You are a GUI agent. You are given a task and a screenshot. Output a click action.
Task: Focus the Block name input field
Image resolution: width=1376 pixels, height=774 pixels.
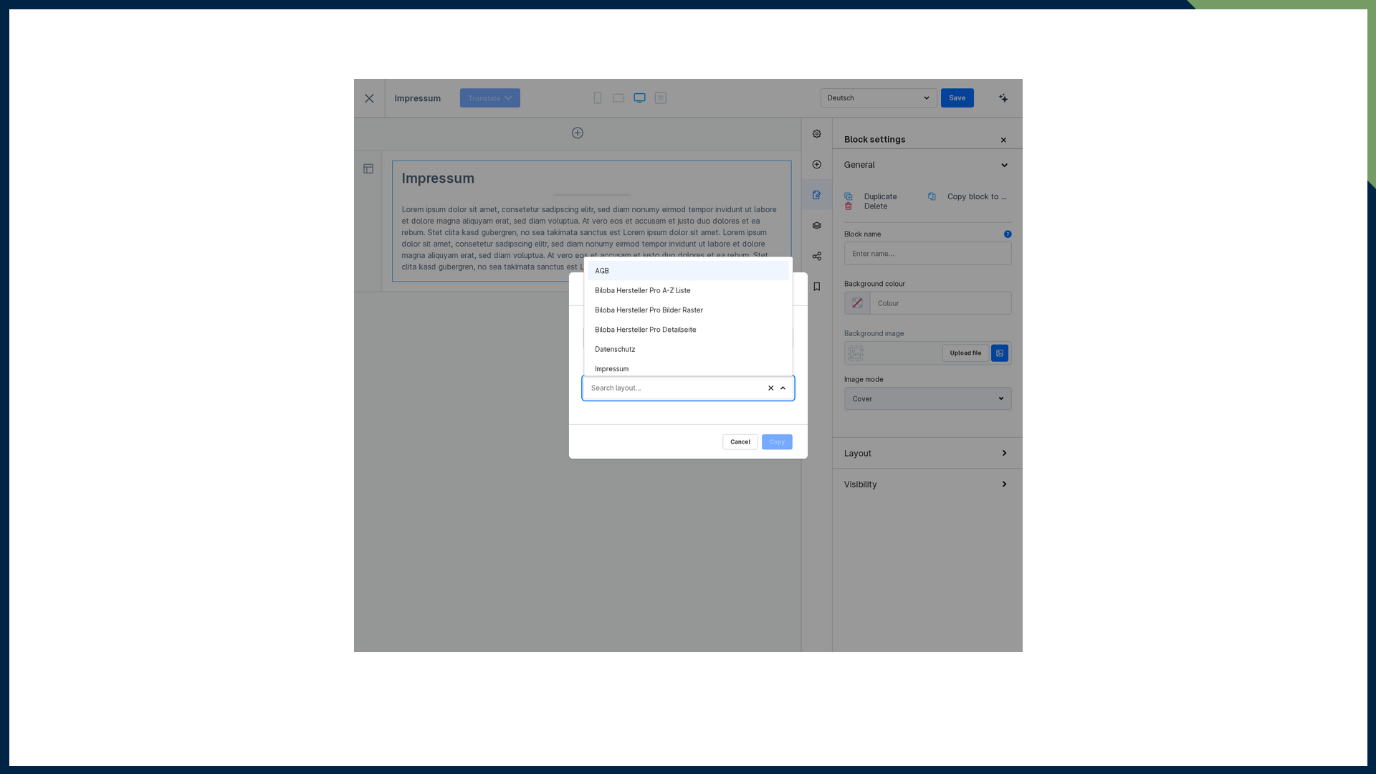(927, 254)
